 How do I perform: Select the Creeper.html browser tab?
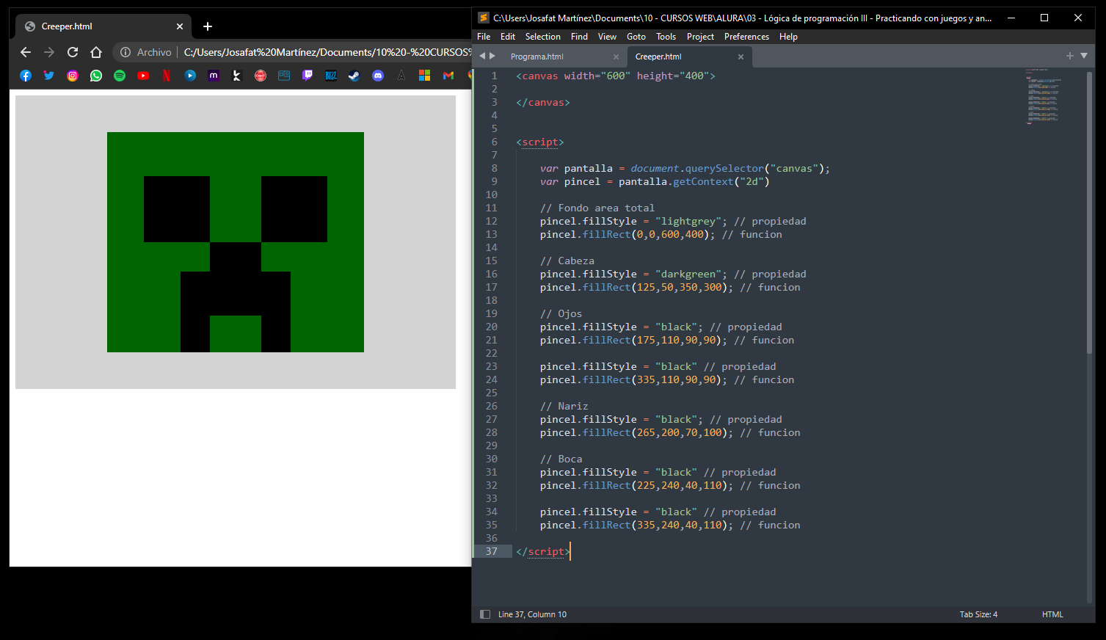pyautogui.click(x=103, y=26)
